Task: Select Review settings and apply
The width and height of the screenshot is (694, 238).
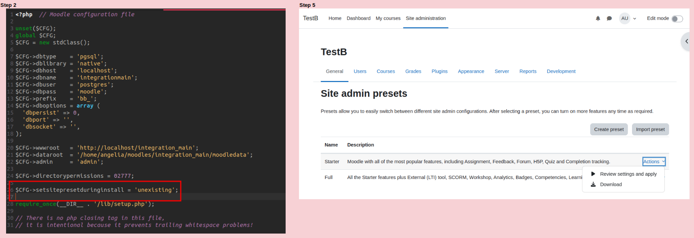Action: [x=628, y=174]
